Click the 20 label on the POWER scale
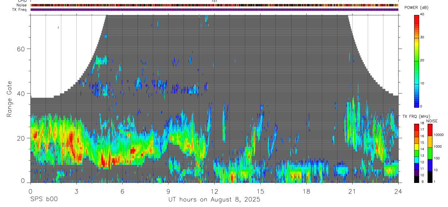 pos(422,60)
